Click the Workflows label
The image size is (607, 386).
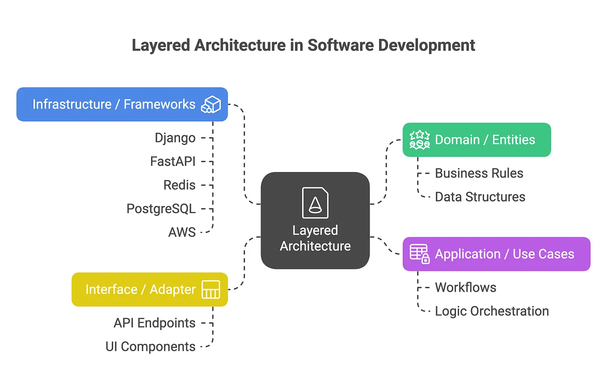(x=465, y=288)
